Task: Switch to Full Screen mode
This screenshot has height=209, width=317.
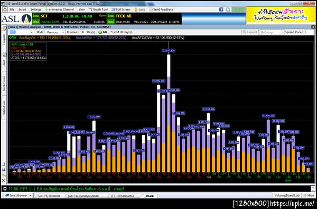Action: click(121, 10)
